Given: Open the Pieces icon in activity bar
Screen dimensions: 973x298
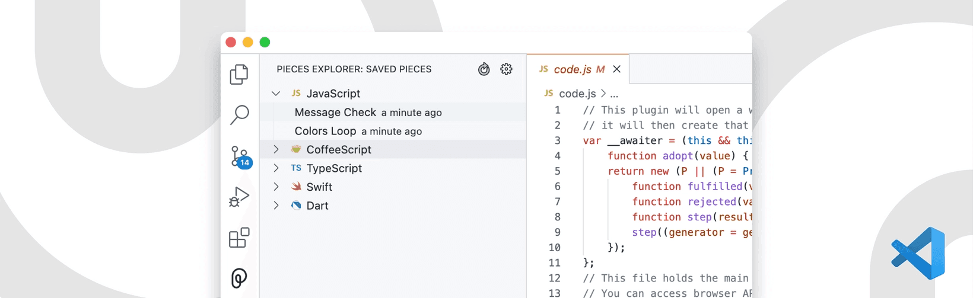Looking at the screenshot, I should (239, 278).
